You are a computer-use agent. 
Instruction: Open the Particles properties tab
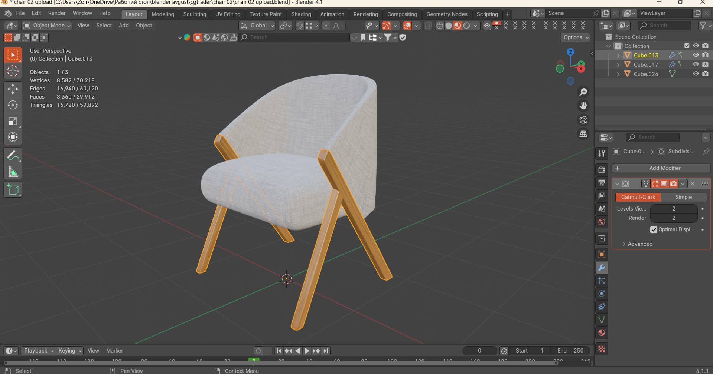coord(602,281)
